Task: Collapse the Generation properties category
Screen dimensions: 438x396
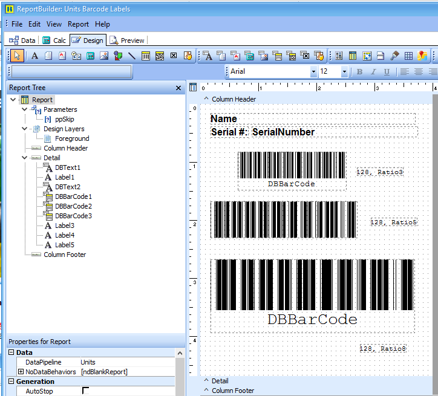Action: pos(11,381)
